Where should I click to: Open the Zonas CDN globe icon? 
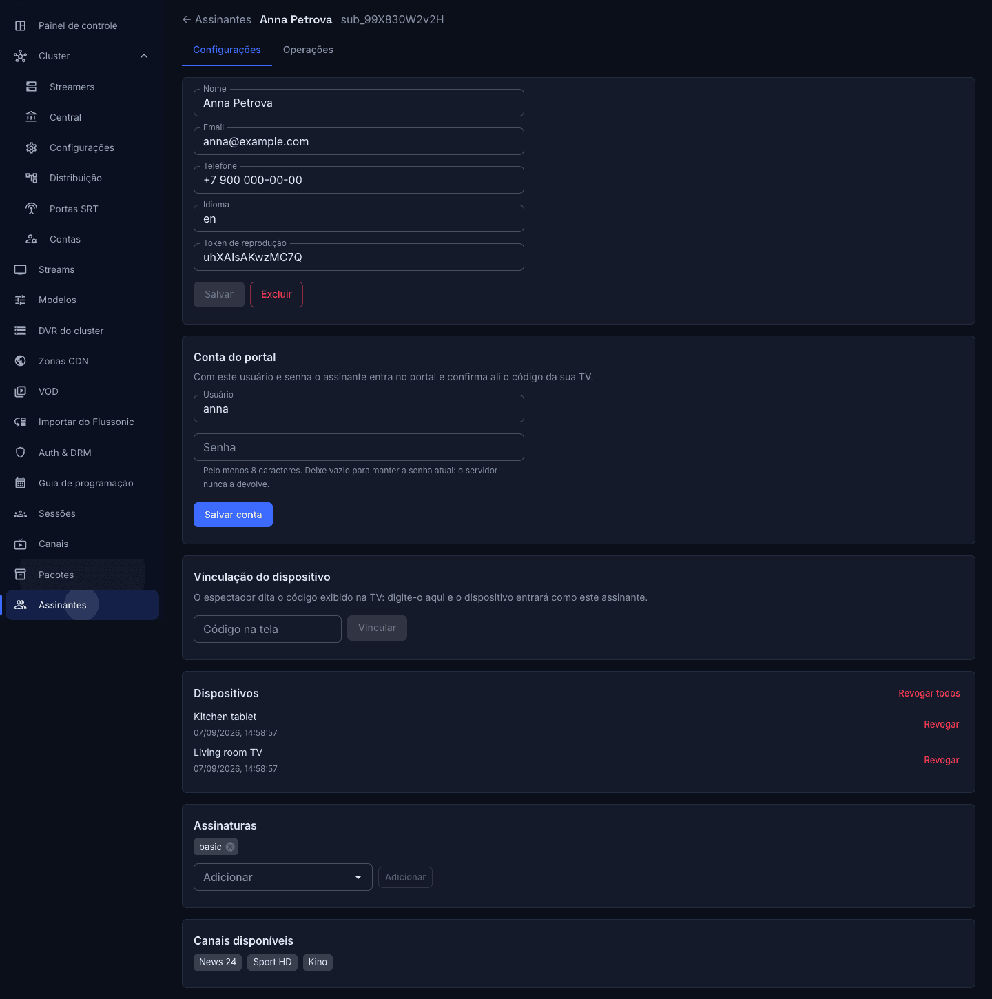tap(21, 361)
